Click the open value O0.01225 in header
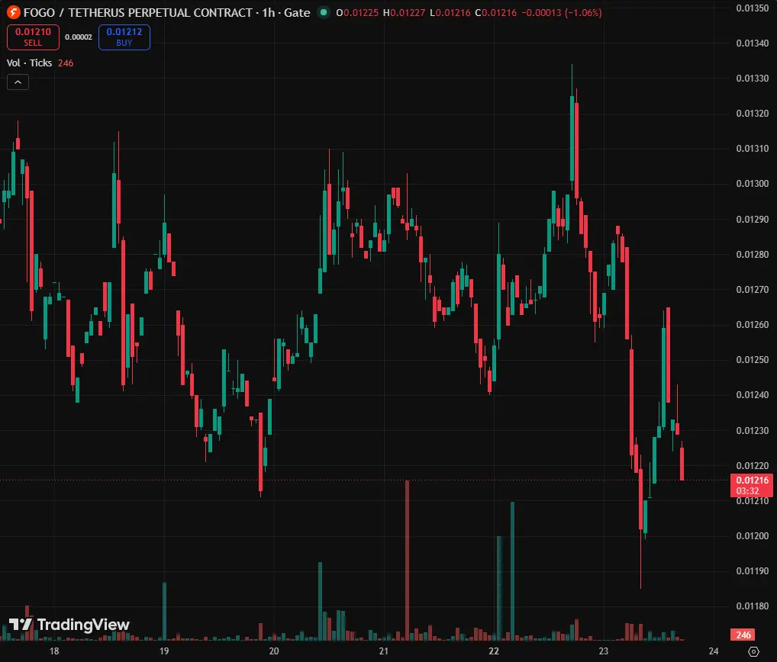The image size is (777, 662). (x=357, y=12)
